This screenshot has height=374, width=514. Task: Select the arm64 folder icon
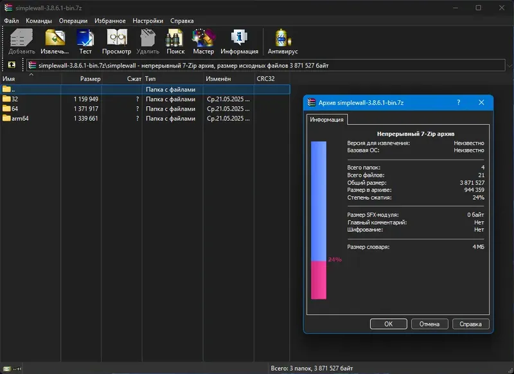tap(6, 118)
